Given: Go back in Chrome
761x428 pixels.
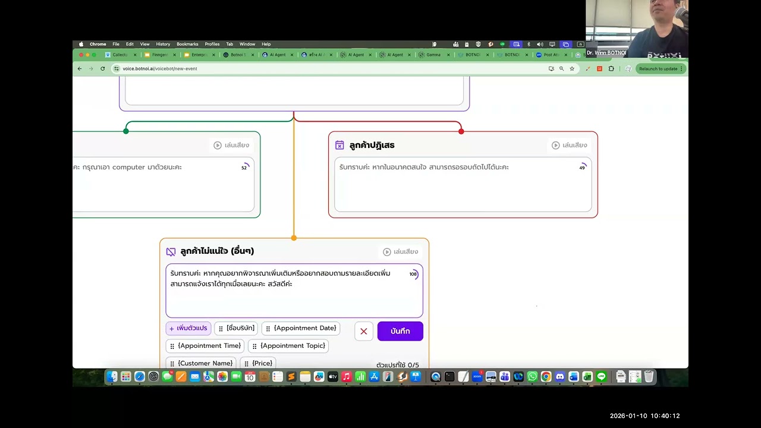Looking at the screenshot, I should click(80, 68).
